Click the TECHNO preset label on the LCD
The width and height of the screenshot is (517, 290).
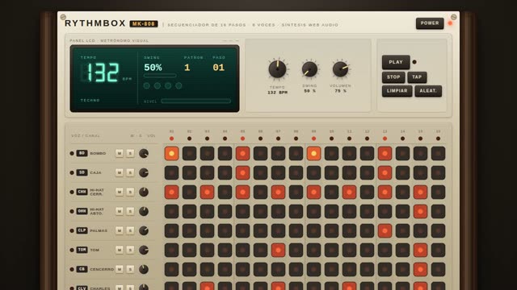coord(90,100)
